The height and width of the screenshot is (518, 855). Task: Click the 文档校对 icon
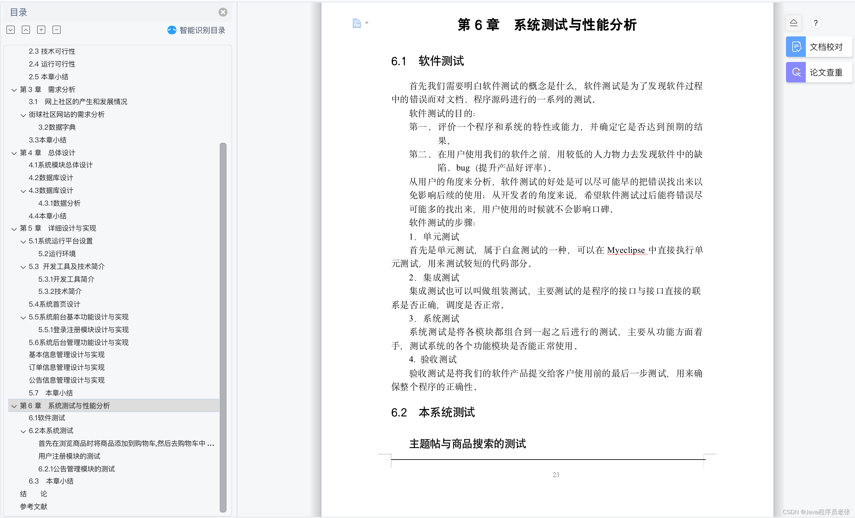point(796,46)
